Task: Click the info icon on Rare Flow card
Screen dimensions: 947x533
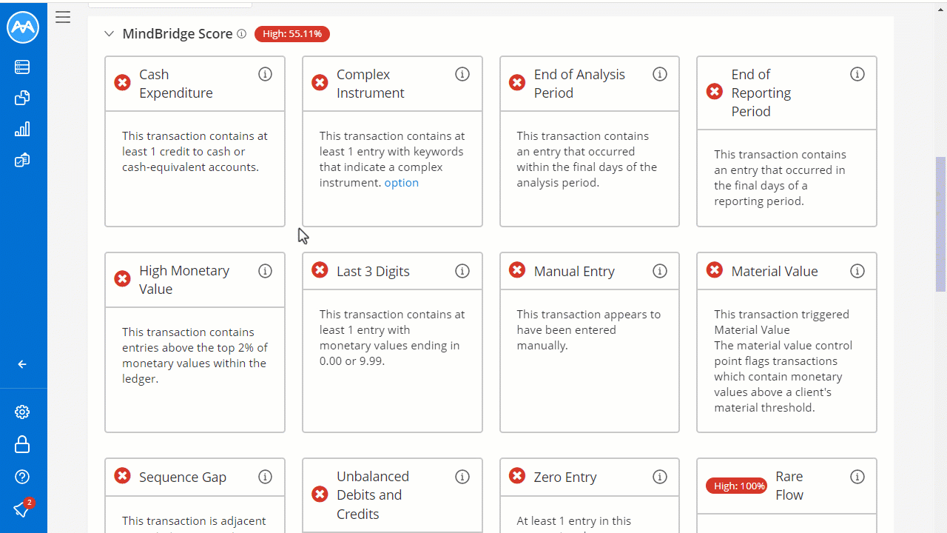Action: (x=857, y=477)
